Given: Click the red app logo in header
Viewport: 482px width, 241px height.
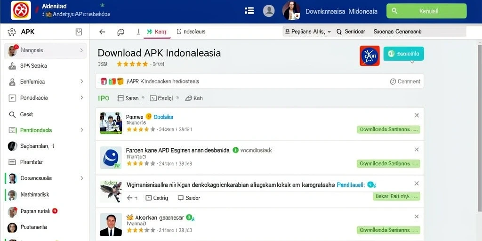Looking at the screenshot, I should pyautogui.click(x=21, y=10).
